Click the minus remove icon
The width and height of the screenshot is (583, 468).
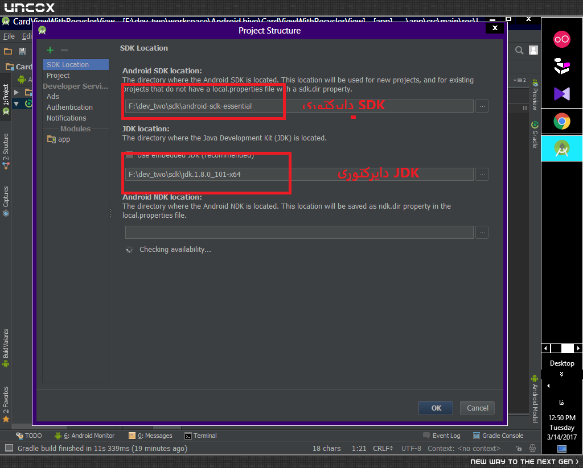click(64, 50)
